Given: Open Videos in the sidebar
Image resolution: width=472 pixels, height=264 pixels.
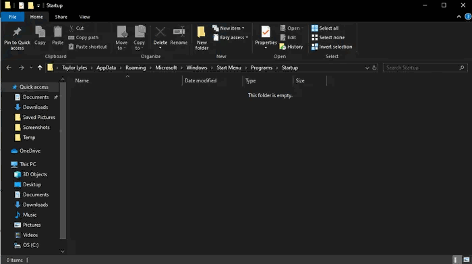Looking at the screenshot, I should pyautogui.click(x=26, y=235).
